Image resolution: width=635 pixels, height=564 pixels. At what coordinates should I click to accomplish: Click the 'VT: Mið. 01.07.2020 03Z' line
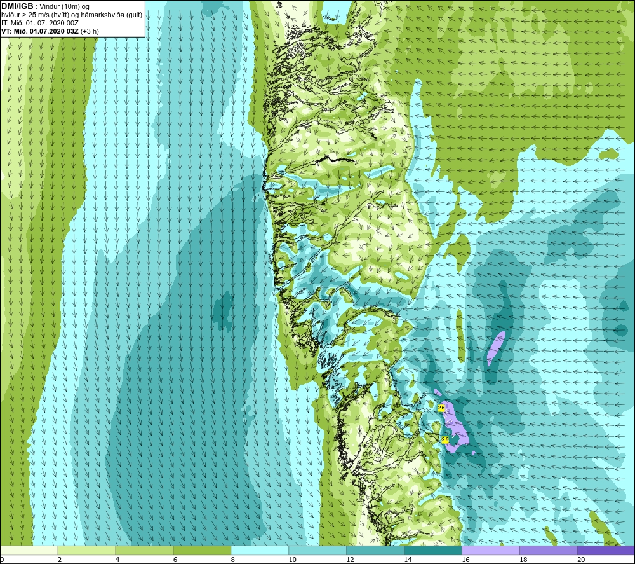50,31
